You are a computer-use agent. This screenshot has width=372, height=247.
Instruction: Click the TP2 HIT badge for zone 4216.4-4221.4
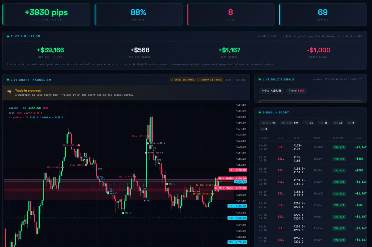tap(339, 205)
